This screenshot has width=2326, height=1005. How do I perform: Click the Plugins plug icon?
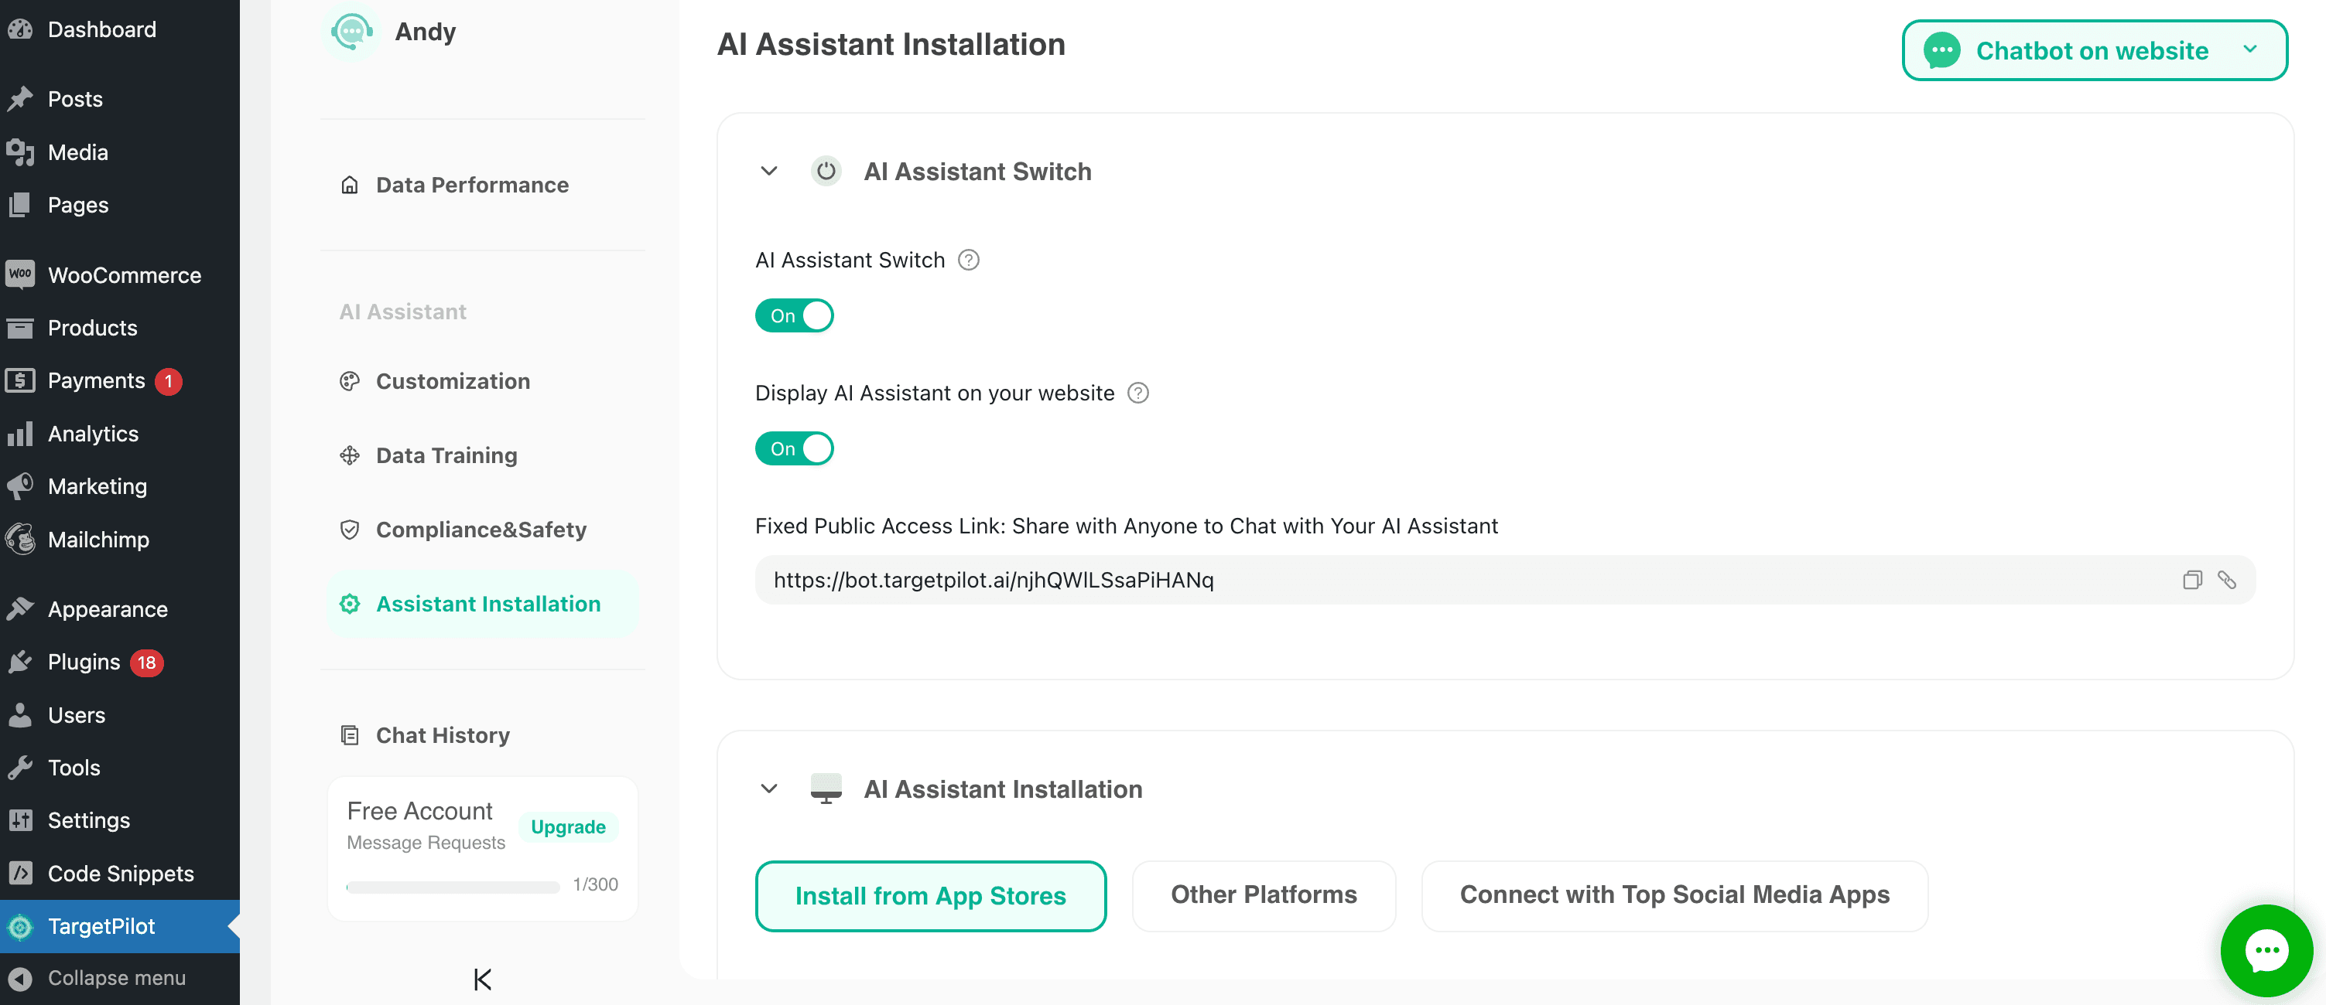point(20,661)
